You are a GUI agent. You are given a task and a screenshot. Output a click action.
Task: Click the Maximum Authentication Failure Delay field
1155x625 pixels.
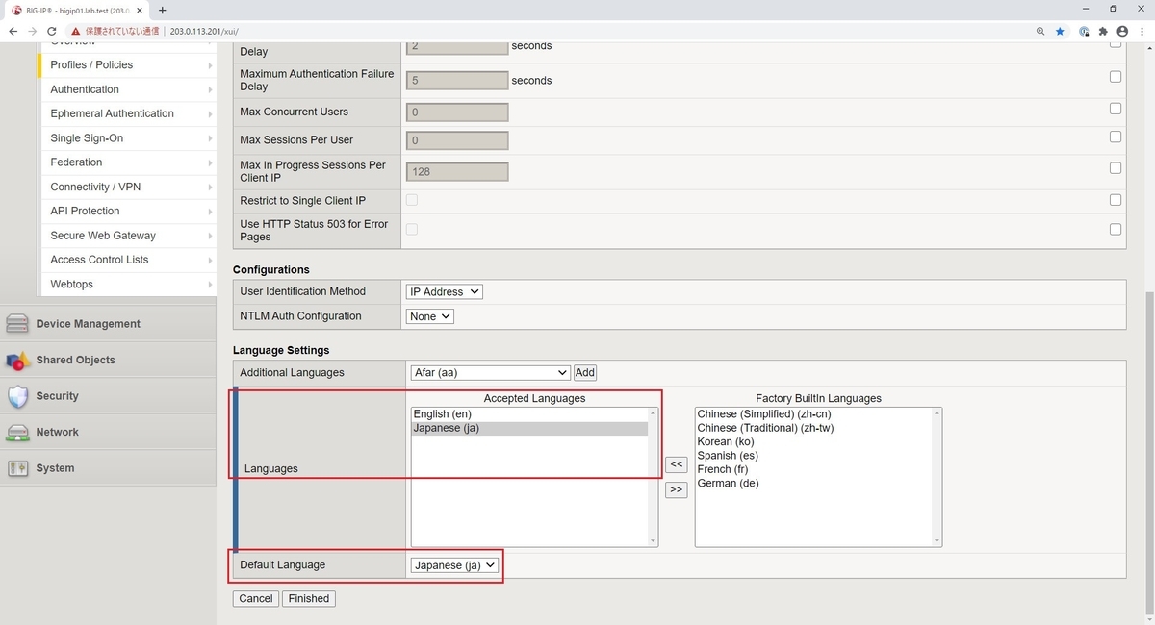pos(457,81)
